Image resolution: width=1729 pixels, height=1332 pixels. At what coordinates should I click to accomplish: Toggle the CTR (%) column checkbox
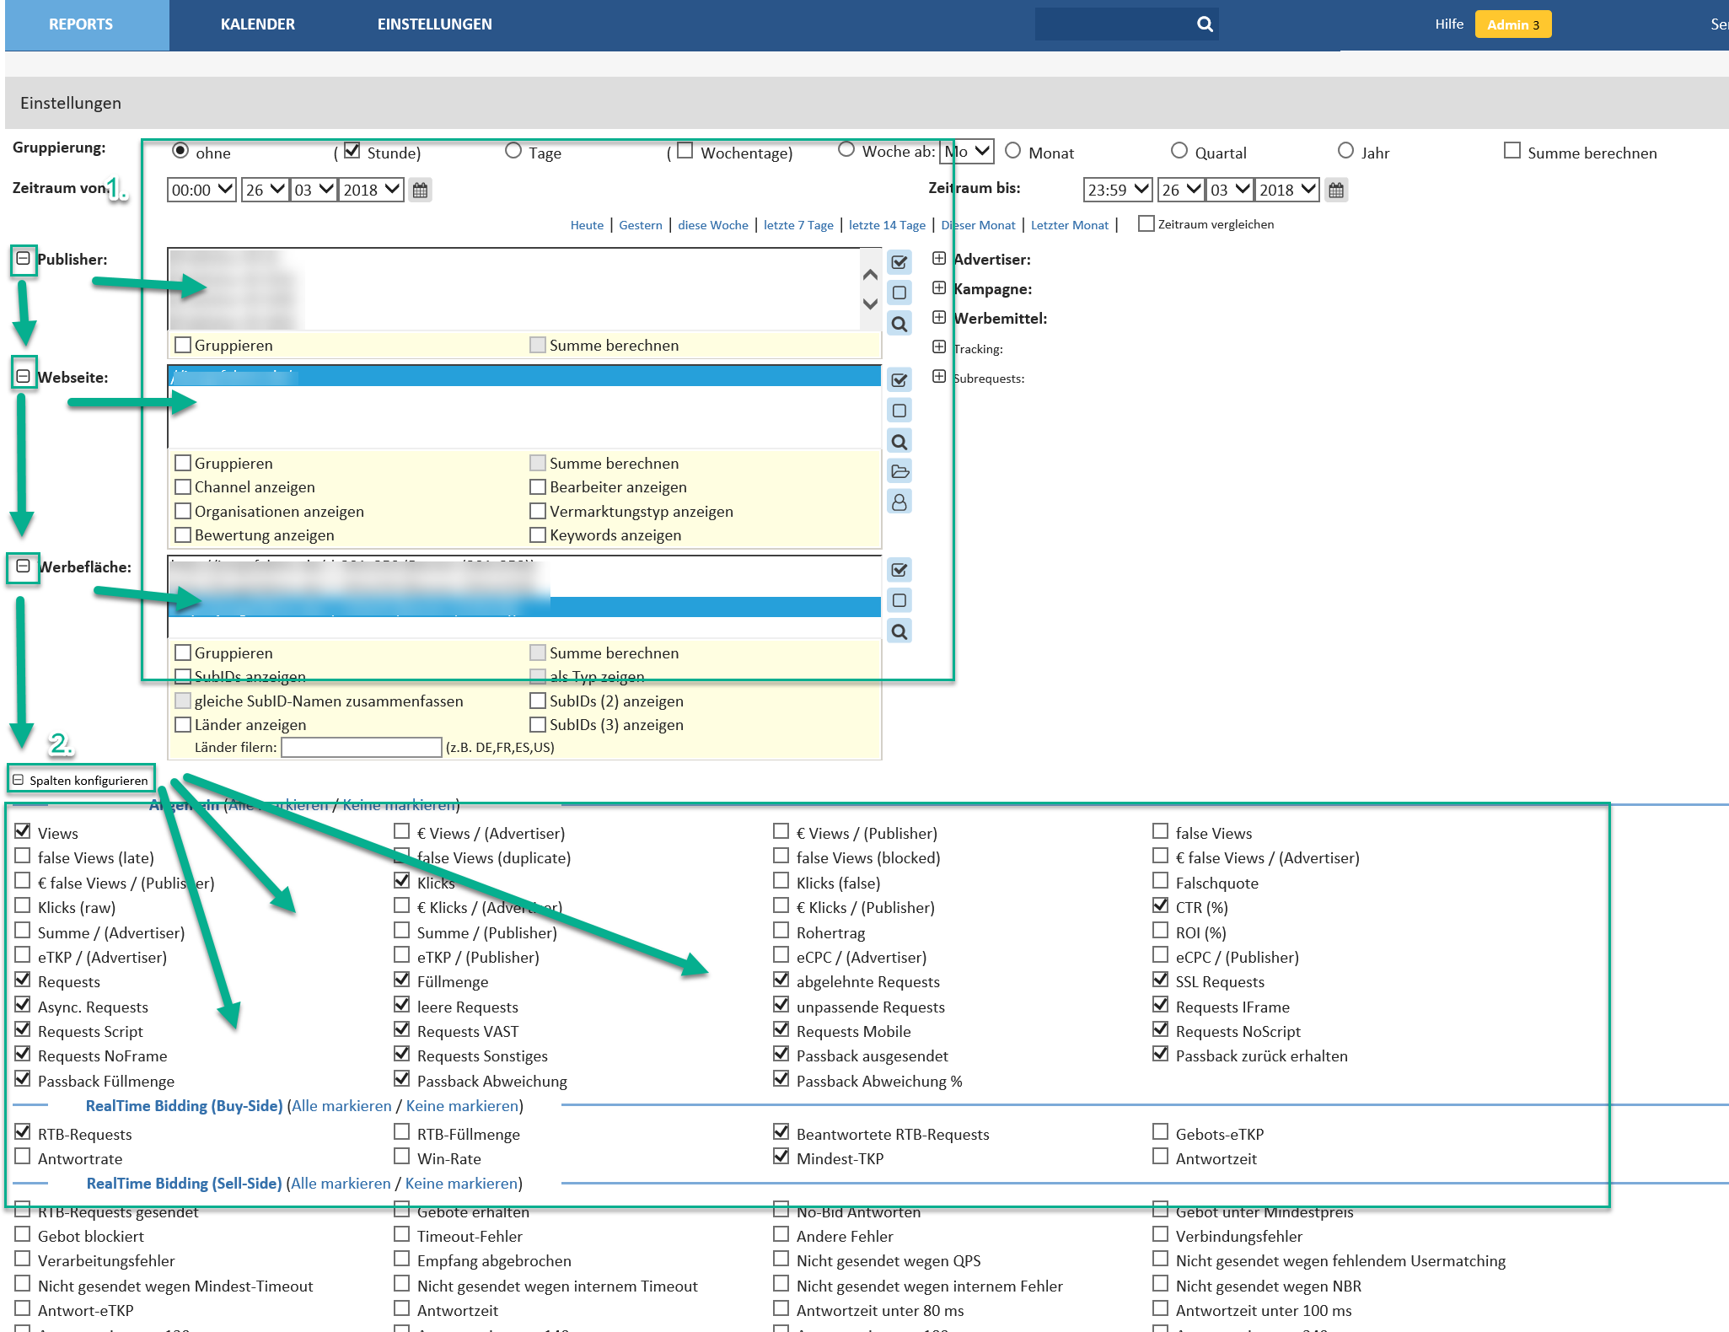tap(1161, 906)
